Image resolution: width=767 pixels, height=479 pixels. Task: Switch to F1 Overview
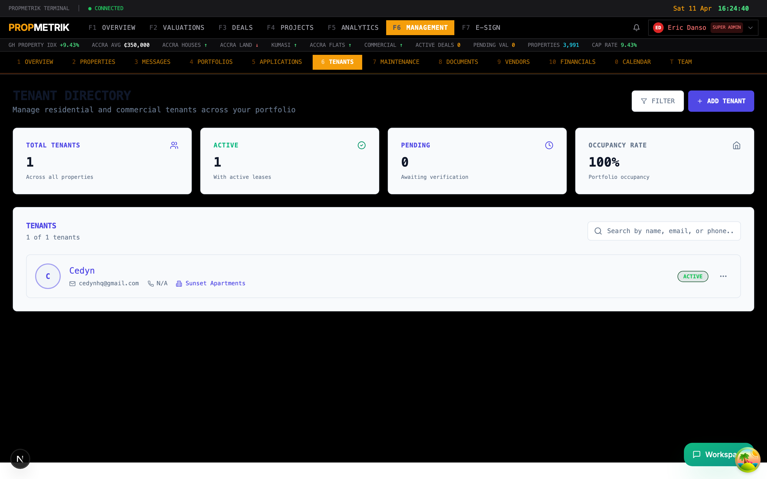(x=112, y=28)
